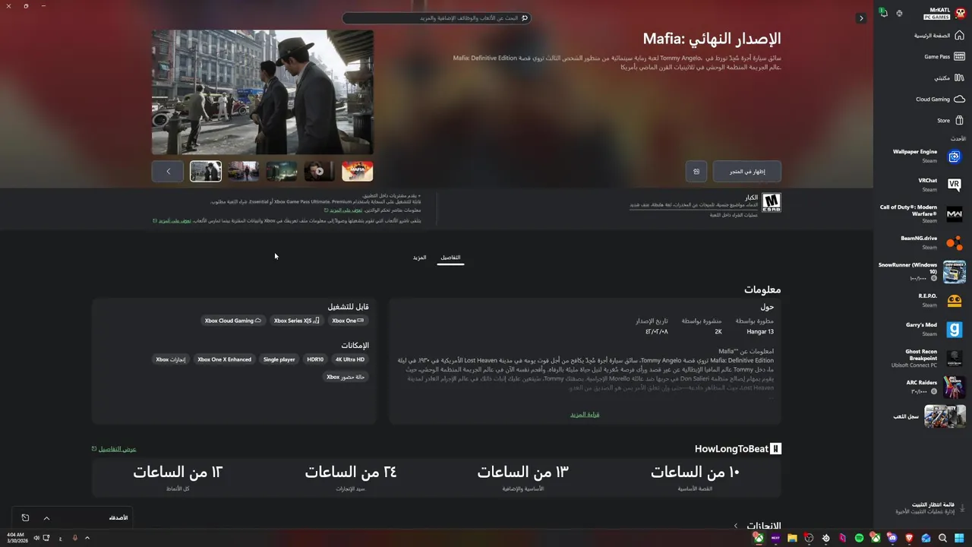Open the HowLongToBeat view details link
Image resolution: width=972 pixels, height=547 pixels.
pos(115,449)
